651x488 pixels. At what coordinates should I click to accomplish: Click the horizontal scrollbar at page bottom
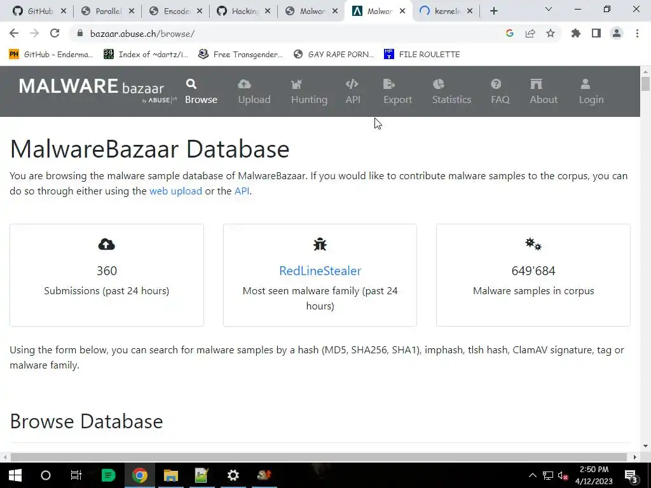[319, 457]
